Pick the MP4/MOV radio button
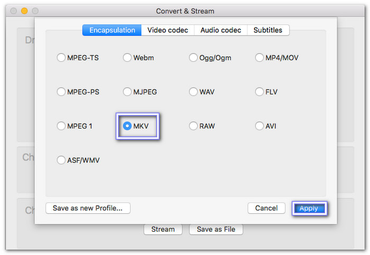Screen dimensions: 370x255 click(x=260, y=58)
